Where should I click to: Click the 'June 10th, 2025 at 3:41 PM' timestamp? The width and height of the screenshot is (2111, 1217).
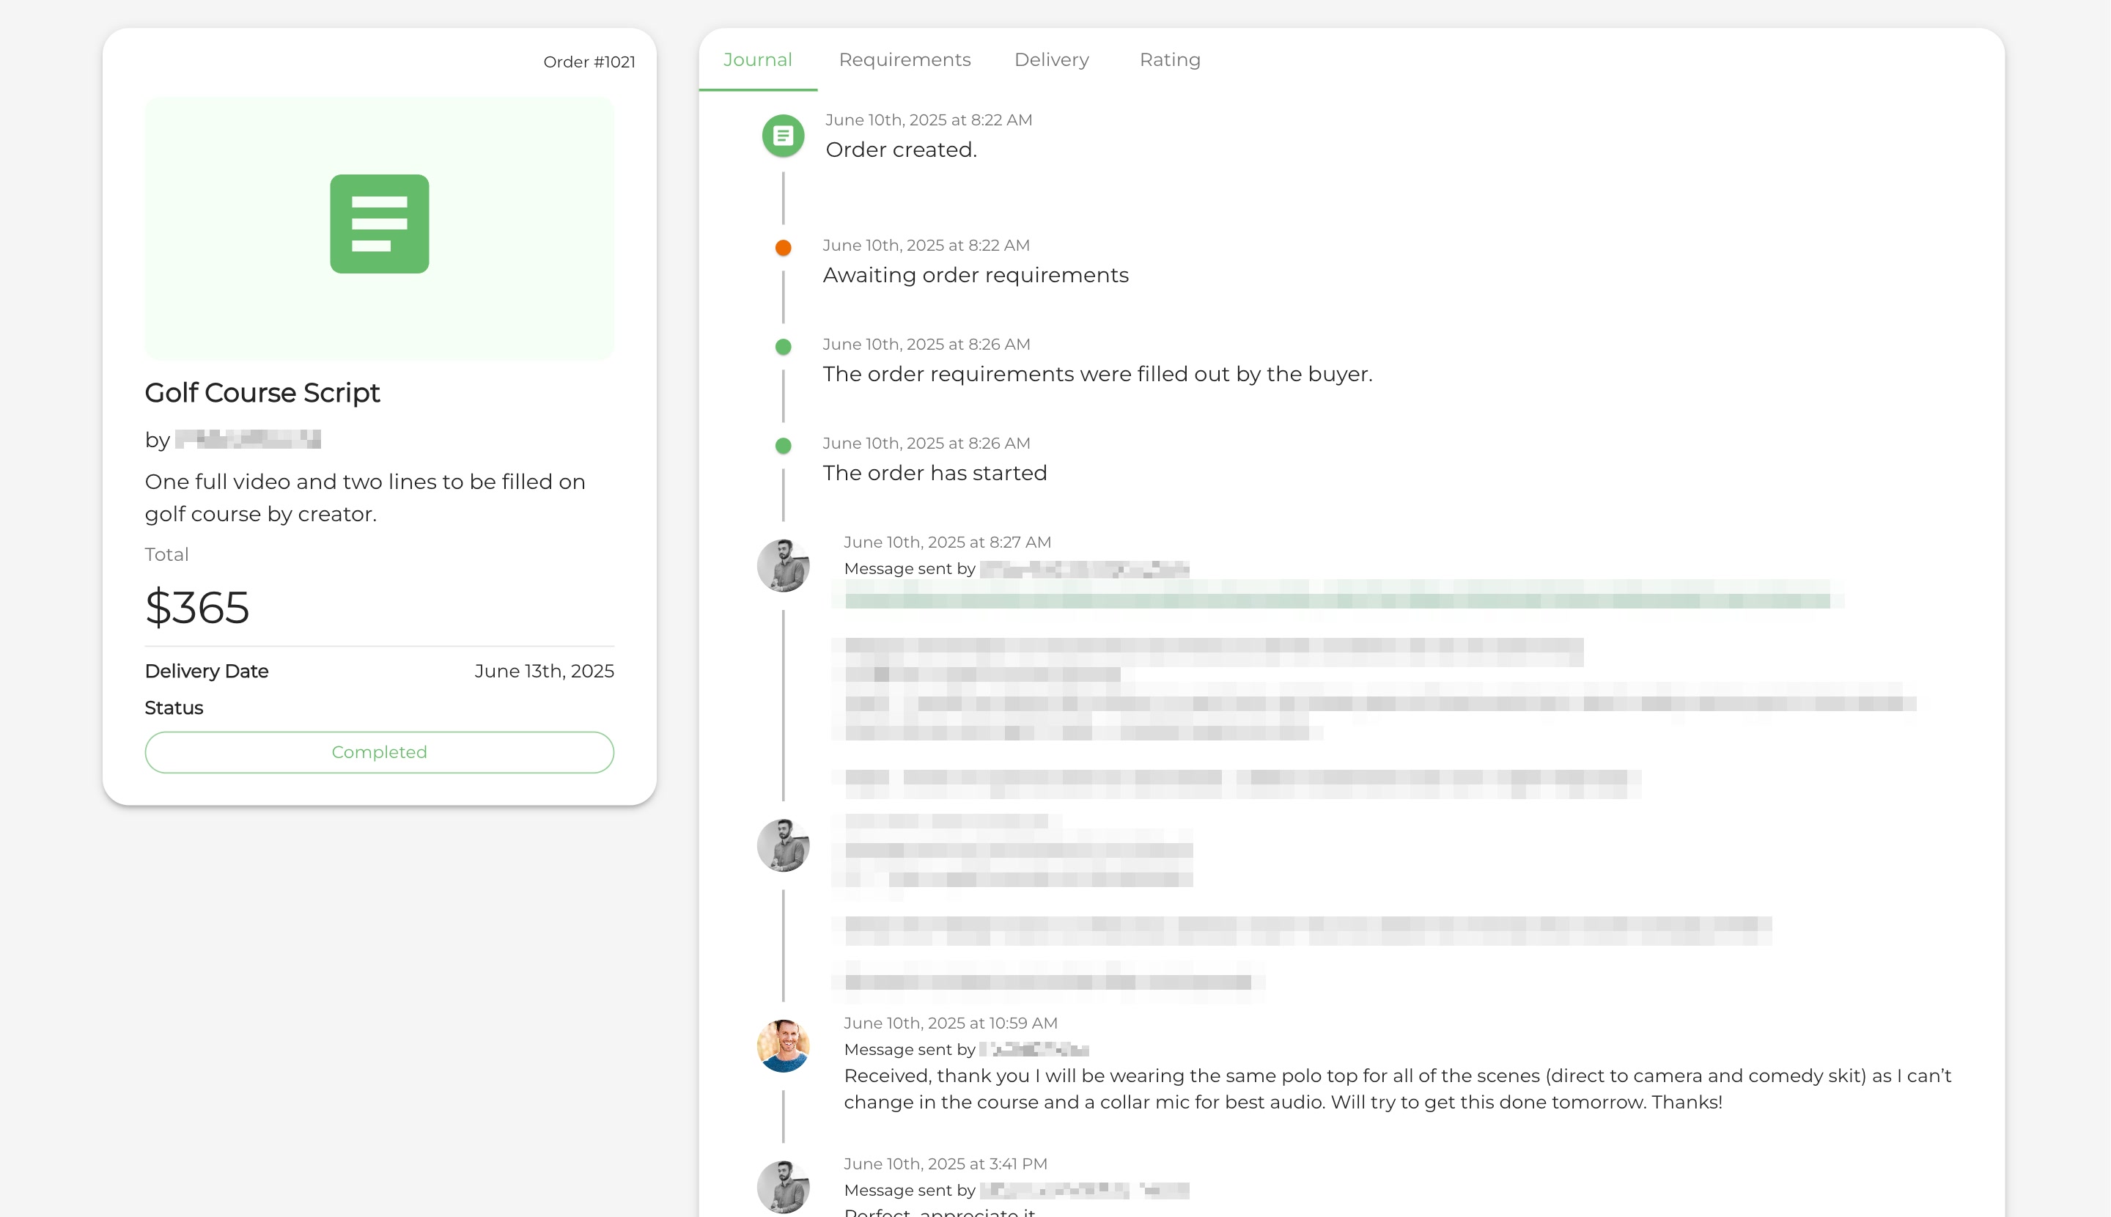946,1163
